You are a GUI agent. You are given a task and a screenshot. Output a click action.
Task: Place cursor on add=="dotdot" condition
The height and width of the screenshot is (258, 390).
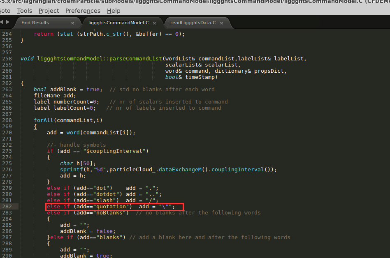98,194
